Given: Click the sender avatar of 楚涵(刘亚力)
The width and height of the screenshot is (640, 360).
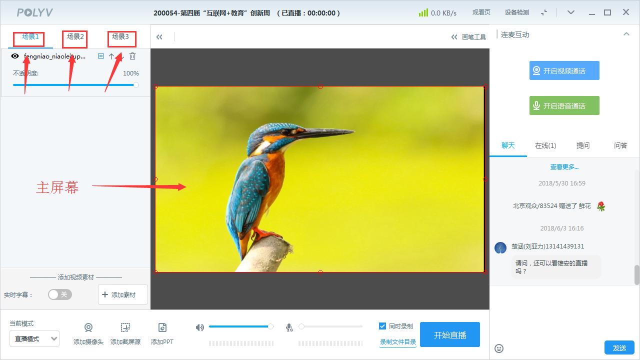Looking at the screenshot, I should point(500,247).
